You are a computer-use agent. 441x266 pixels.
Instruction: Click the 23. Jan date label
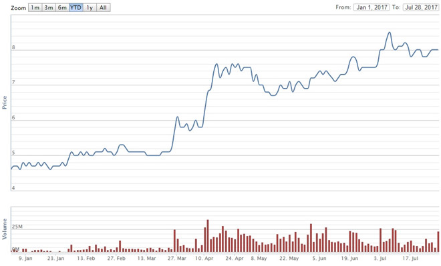click(55, 259)
